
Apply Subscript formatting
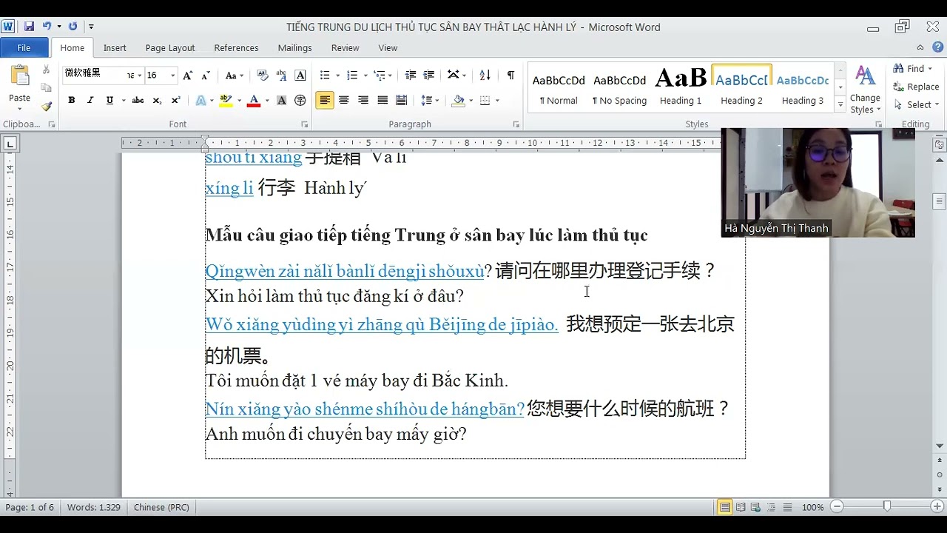point(157,101)
